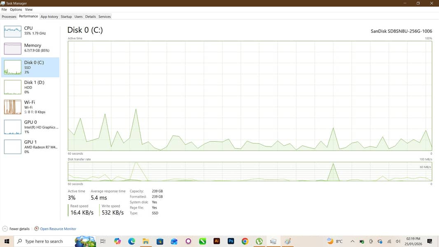Launch Adobe Illustrator from taskbar
This screenshot has height=247, width=439.
pos(217,241)
